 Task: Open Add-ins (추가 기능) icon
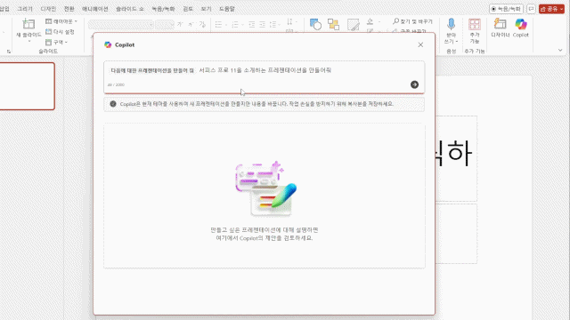point(475,30)
